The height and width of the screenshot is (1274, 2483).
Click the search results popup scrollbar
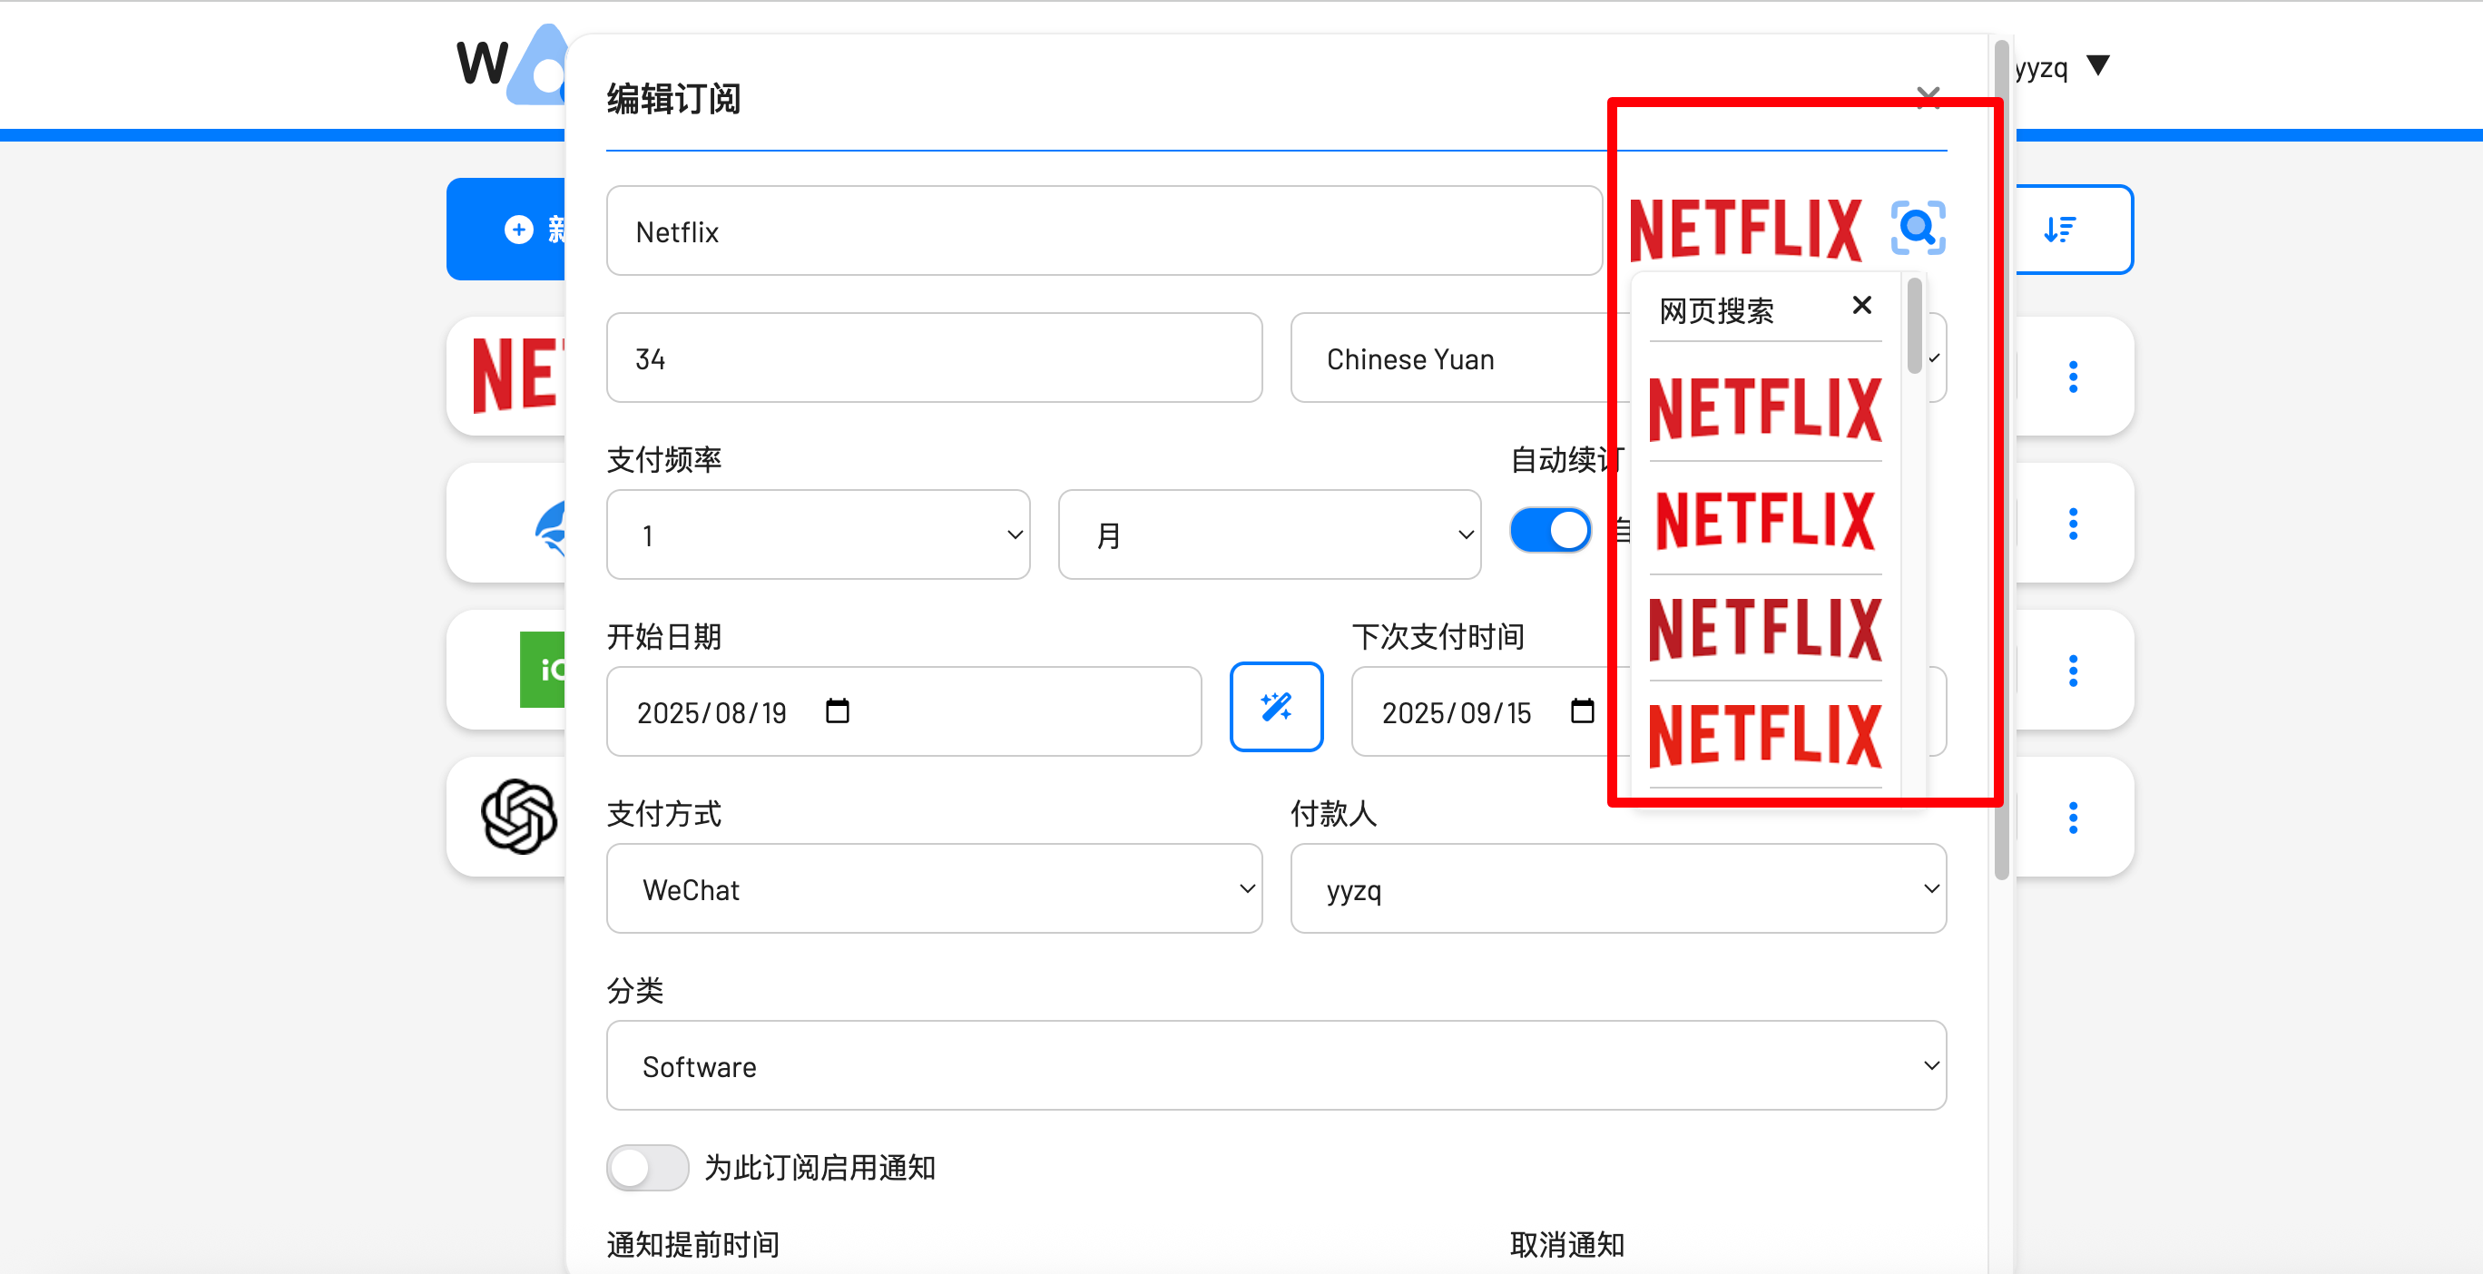[1913, 326]
